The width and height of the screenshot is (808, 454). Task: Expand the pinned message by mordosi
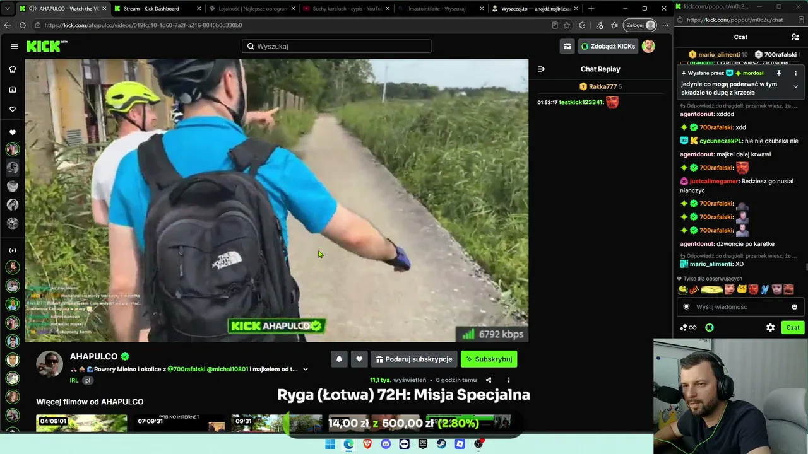[795, 86]
